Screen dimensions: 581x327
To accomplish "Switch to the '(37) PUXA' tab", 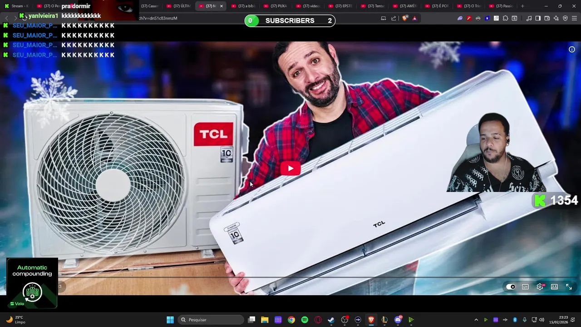I will (276, 6).
